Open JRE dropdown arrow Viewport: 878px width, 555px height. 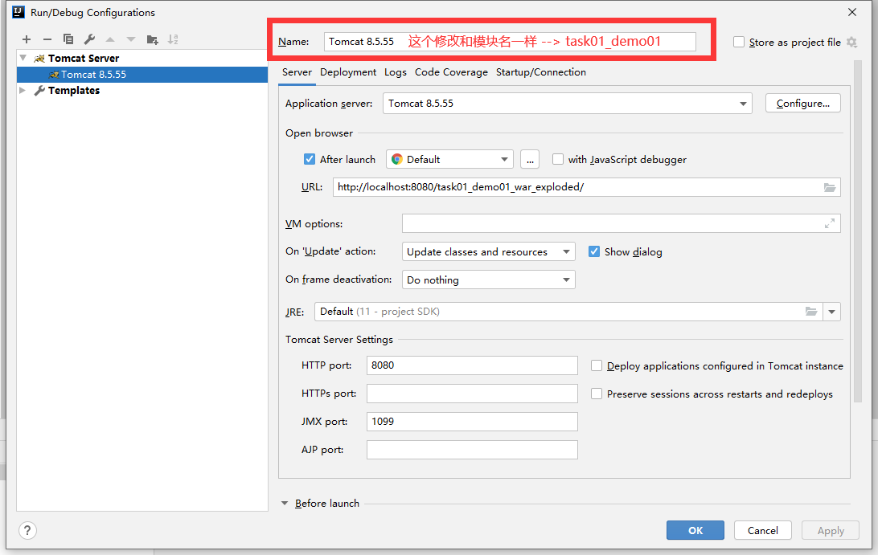tap(831, 312)
